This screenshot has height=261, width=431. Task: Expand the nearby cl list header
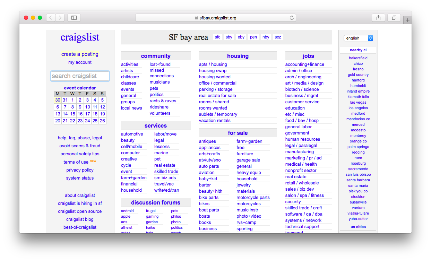(x=358, y=50)
